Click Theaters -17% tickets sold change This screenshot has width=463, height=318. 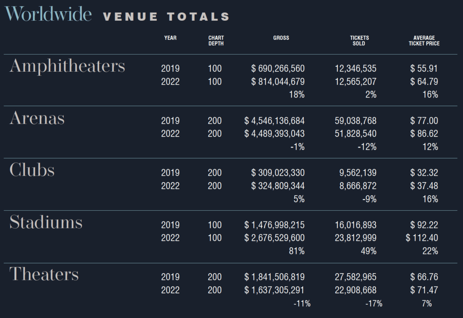(373, 304)
